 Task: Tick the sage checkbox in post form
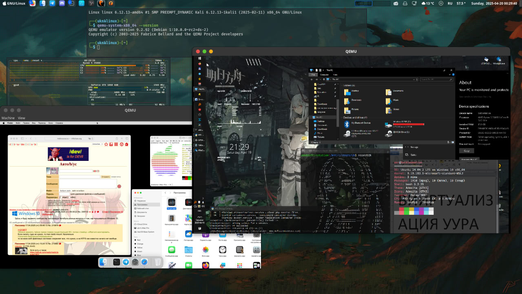[x=61, y=197]
